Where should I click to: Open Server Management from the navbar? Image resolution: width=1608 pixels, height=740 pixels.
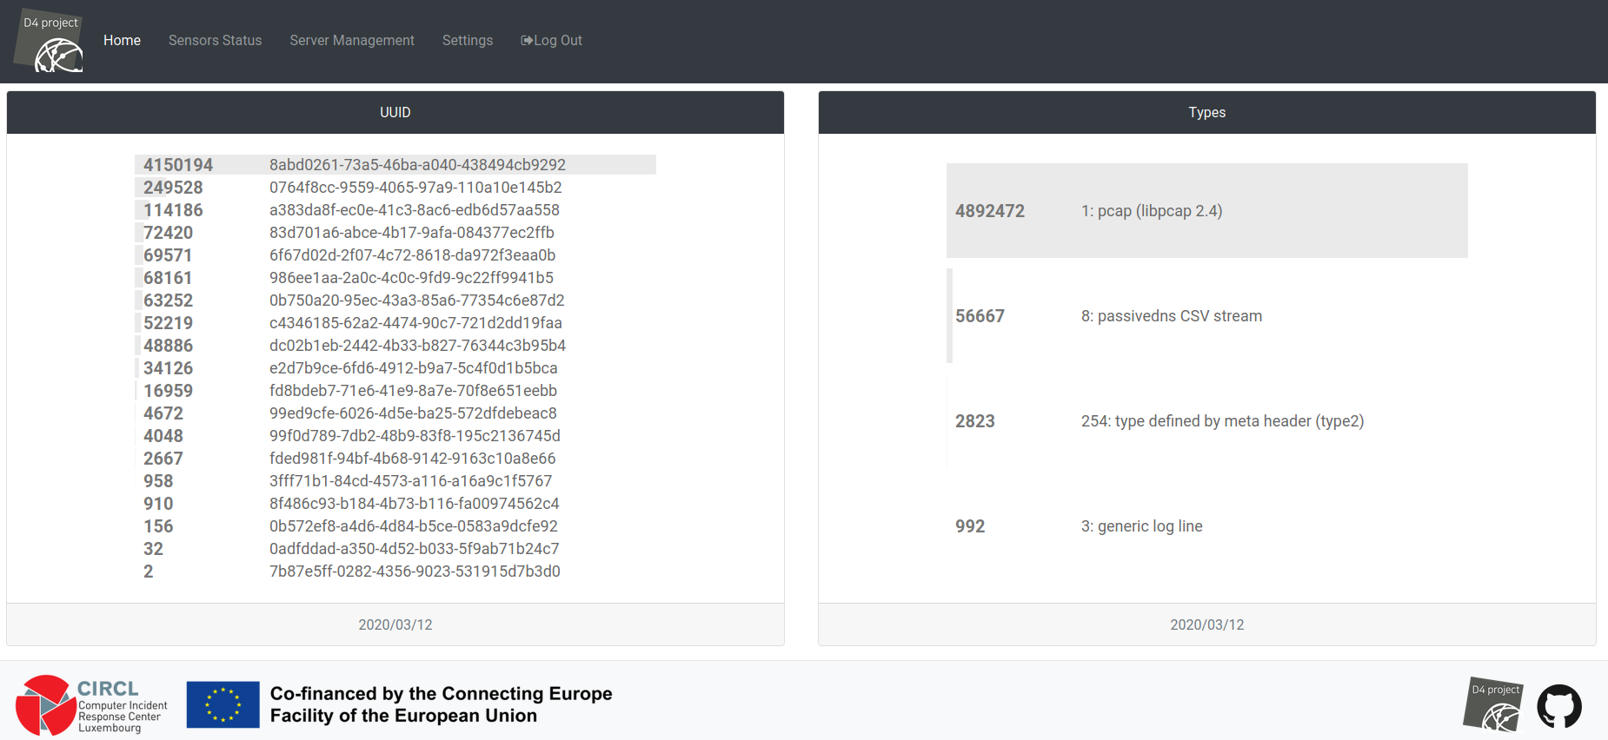point(351,41)
